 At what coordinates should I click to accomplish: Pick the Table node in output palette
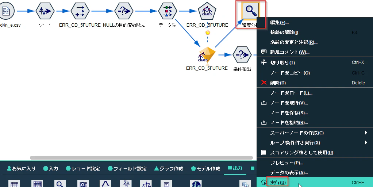14,183
